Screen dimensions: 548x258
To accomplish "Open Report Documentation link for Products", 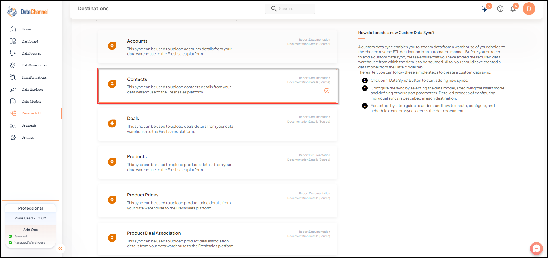I will tap(315, 155).
